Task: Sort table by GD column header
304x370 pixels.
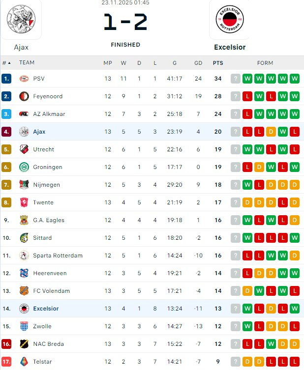Action: point(198,63)
